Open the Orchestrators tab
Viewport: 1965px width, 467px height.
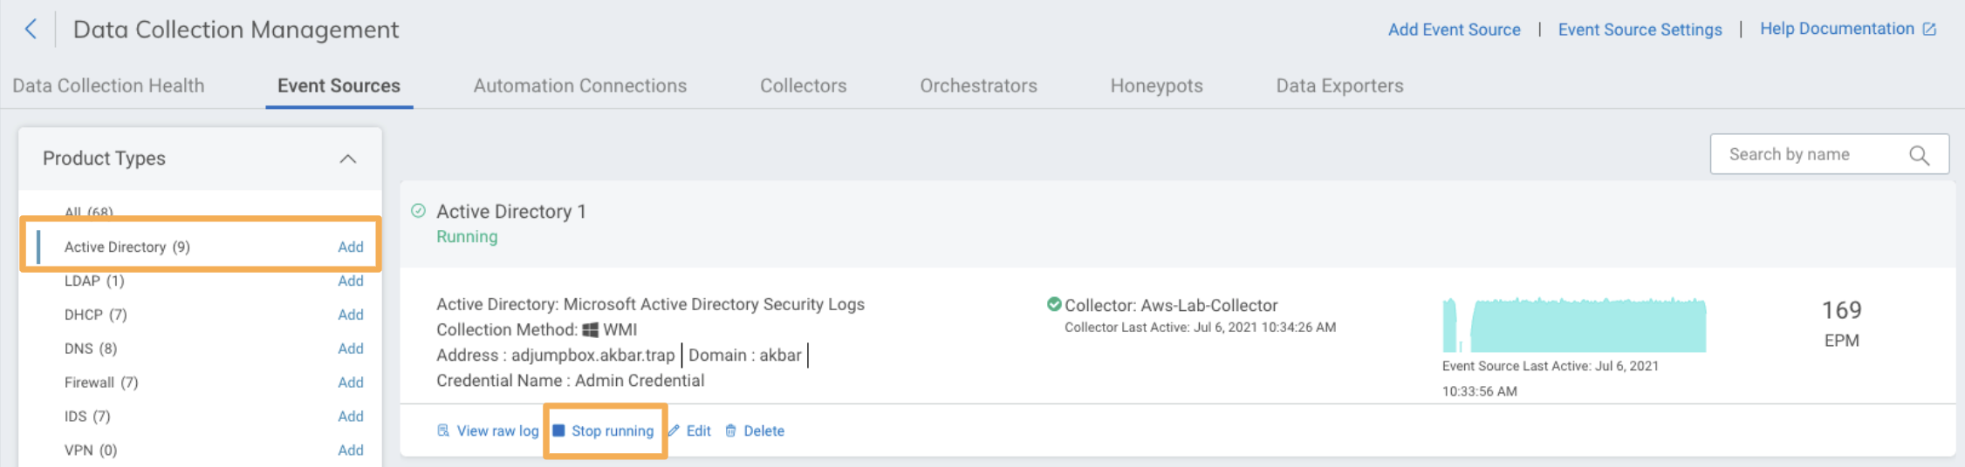coord(978,85)
